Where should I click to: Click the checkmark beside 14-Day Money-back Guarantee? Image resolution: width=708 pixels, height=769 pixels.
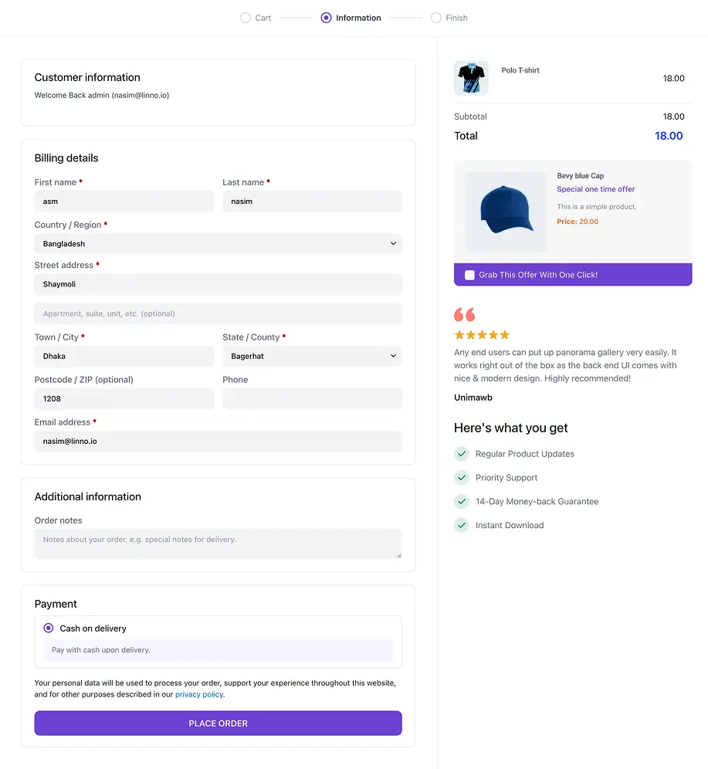pyautogui.click(x=461, y=501)
